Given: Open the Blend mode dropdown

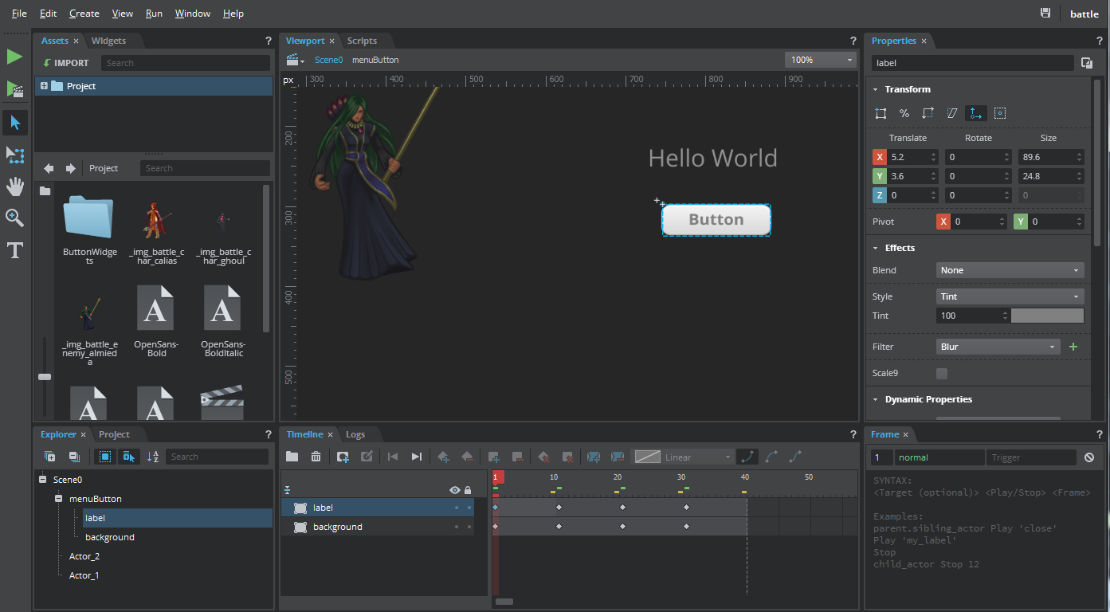Looking at the screenshot, I should [x=1010, y=270].
